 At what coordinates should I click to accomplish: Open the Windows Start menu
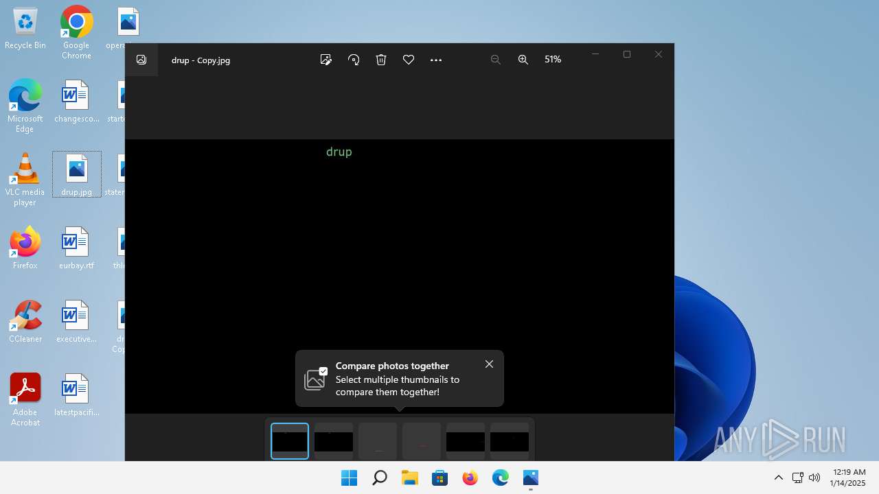[x=349, y=478]
